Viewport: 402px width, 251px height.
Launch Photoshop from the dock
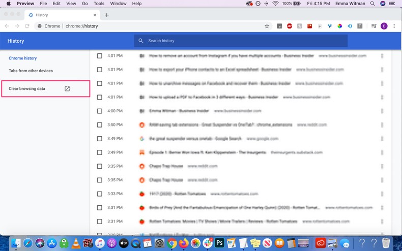pos(220,243)
